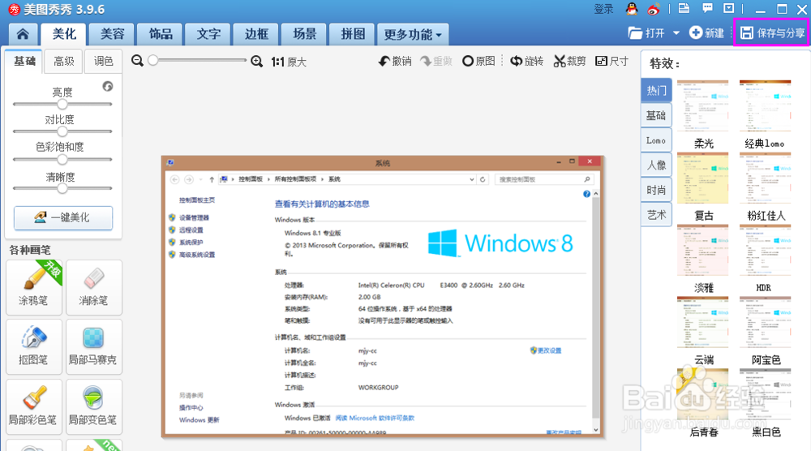
Task: Click the 登录 login link
Action: point(603,9)
